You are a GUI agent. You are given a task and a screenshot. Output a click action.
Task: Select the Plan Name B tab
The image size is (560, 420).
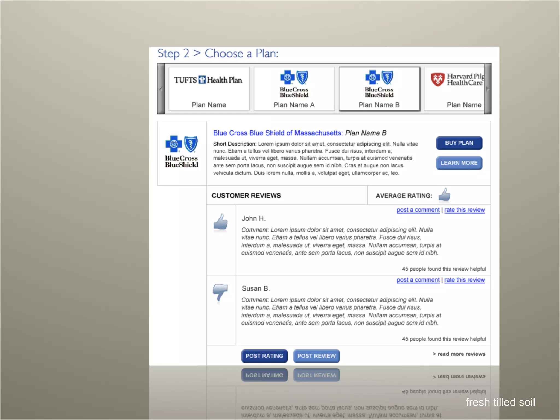[379, 105]
